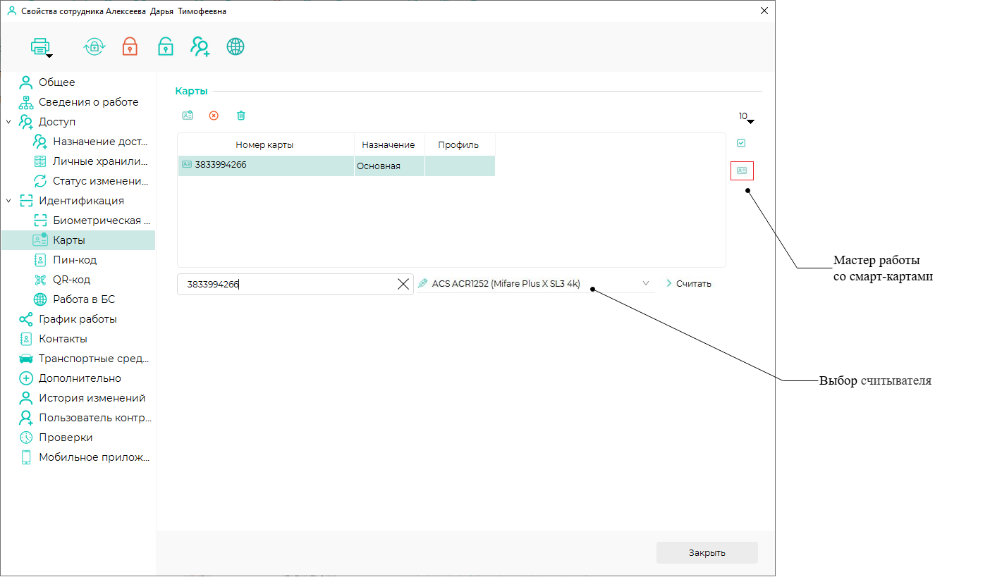Clear the card number field with X
This screenshot has width=1002, height=577.
(403, 285)
